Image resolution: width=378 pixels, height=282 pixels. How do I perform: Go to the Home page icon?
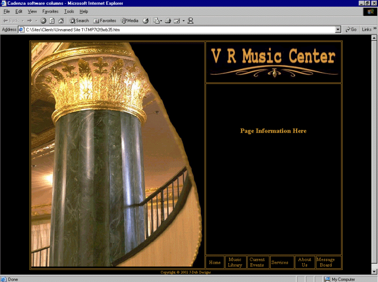60,21
